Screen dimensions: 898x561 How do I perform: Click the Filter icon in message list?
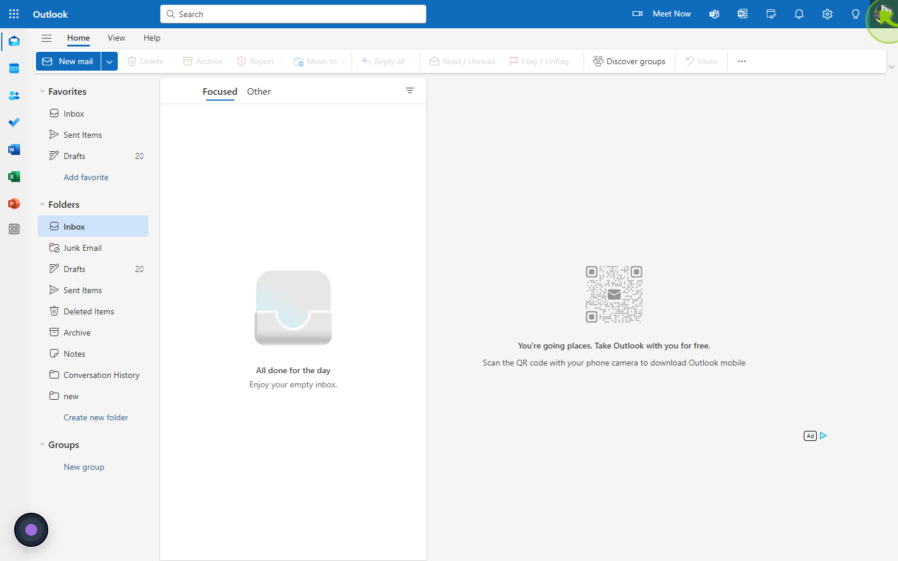tap(410, 91)
